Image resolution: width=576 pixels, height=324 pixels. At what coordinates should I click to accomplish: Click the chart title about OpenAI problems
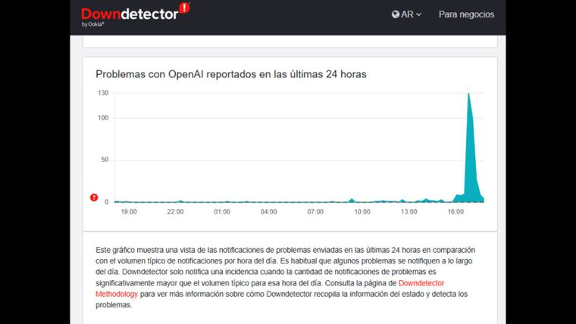coord(231,74)
